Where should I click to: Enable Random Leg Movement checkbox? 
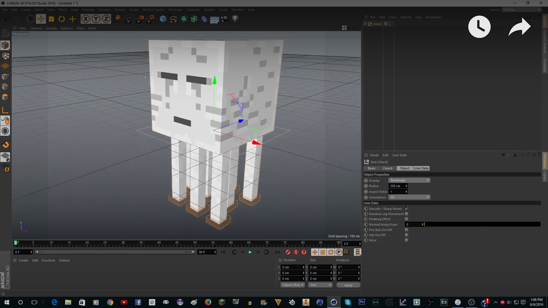(x=406, y=214)
